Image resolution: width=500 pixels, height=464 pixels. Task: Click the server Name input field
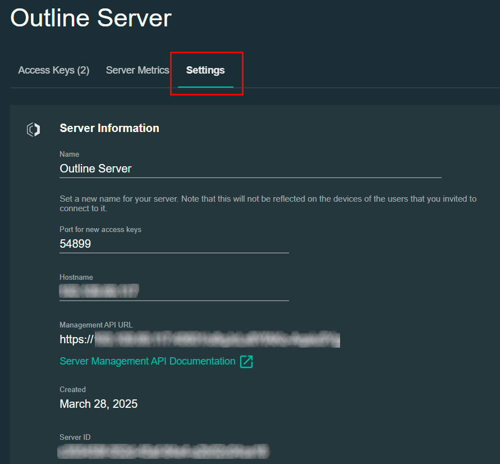[x=250, y=169]
